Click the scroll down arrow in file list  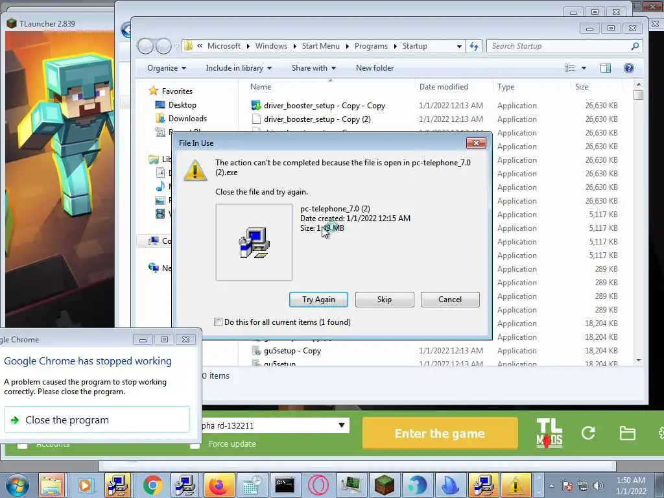(x=639, y=361)
